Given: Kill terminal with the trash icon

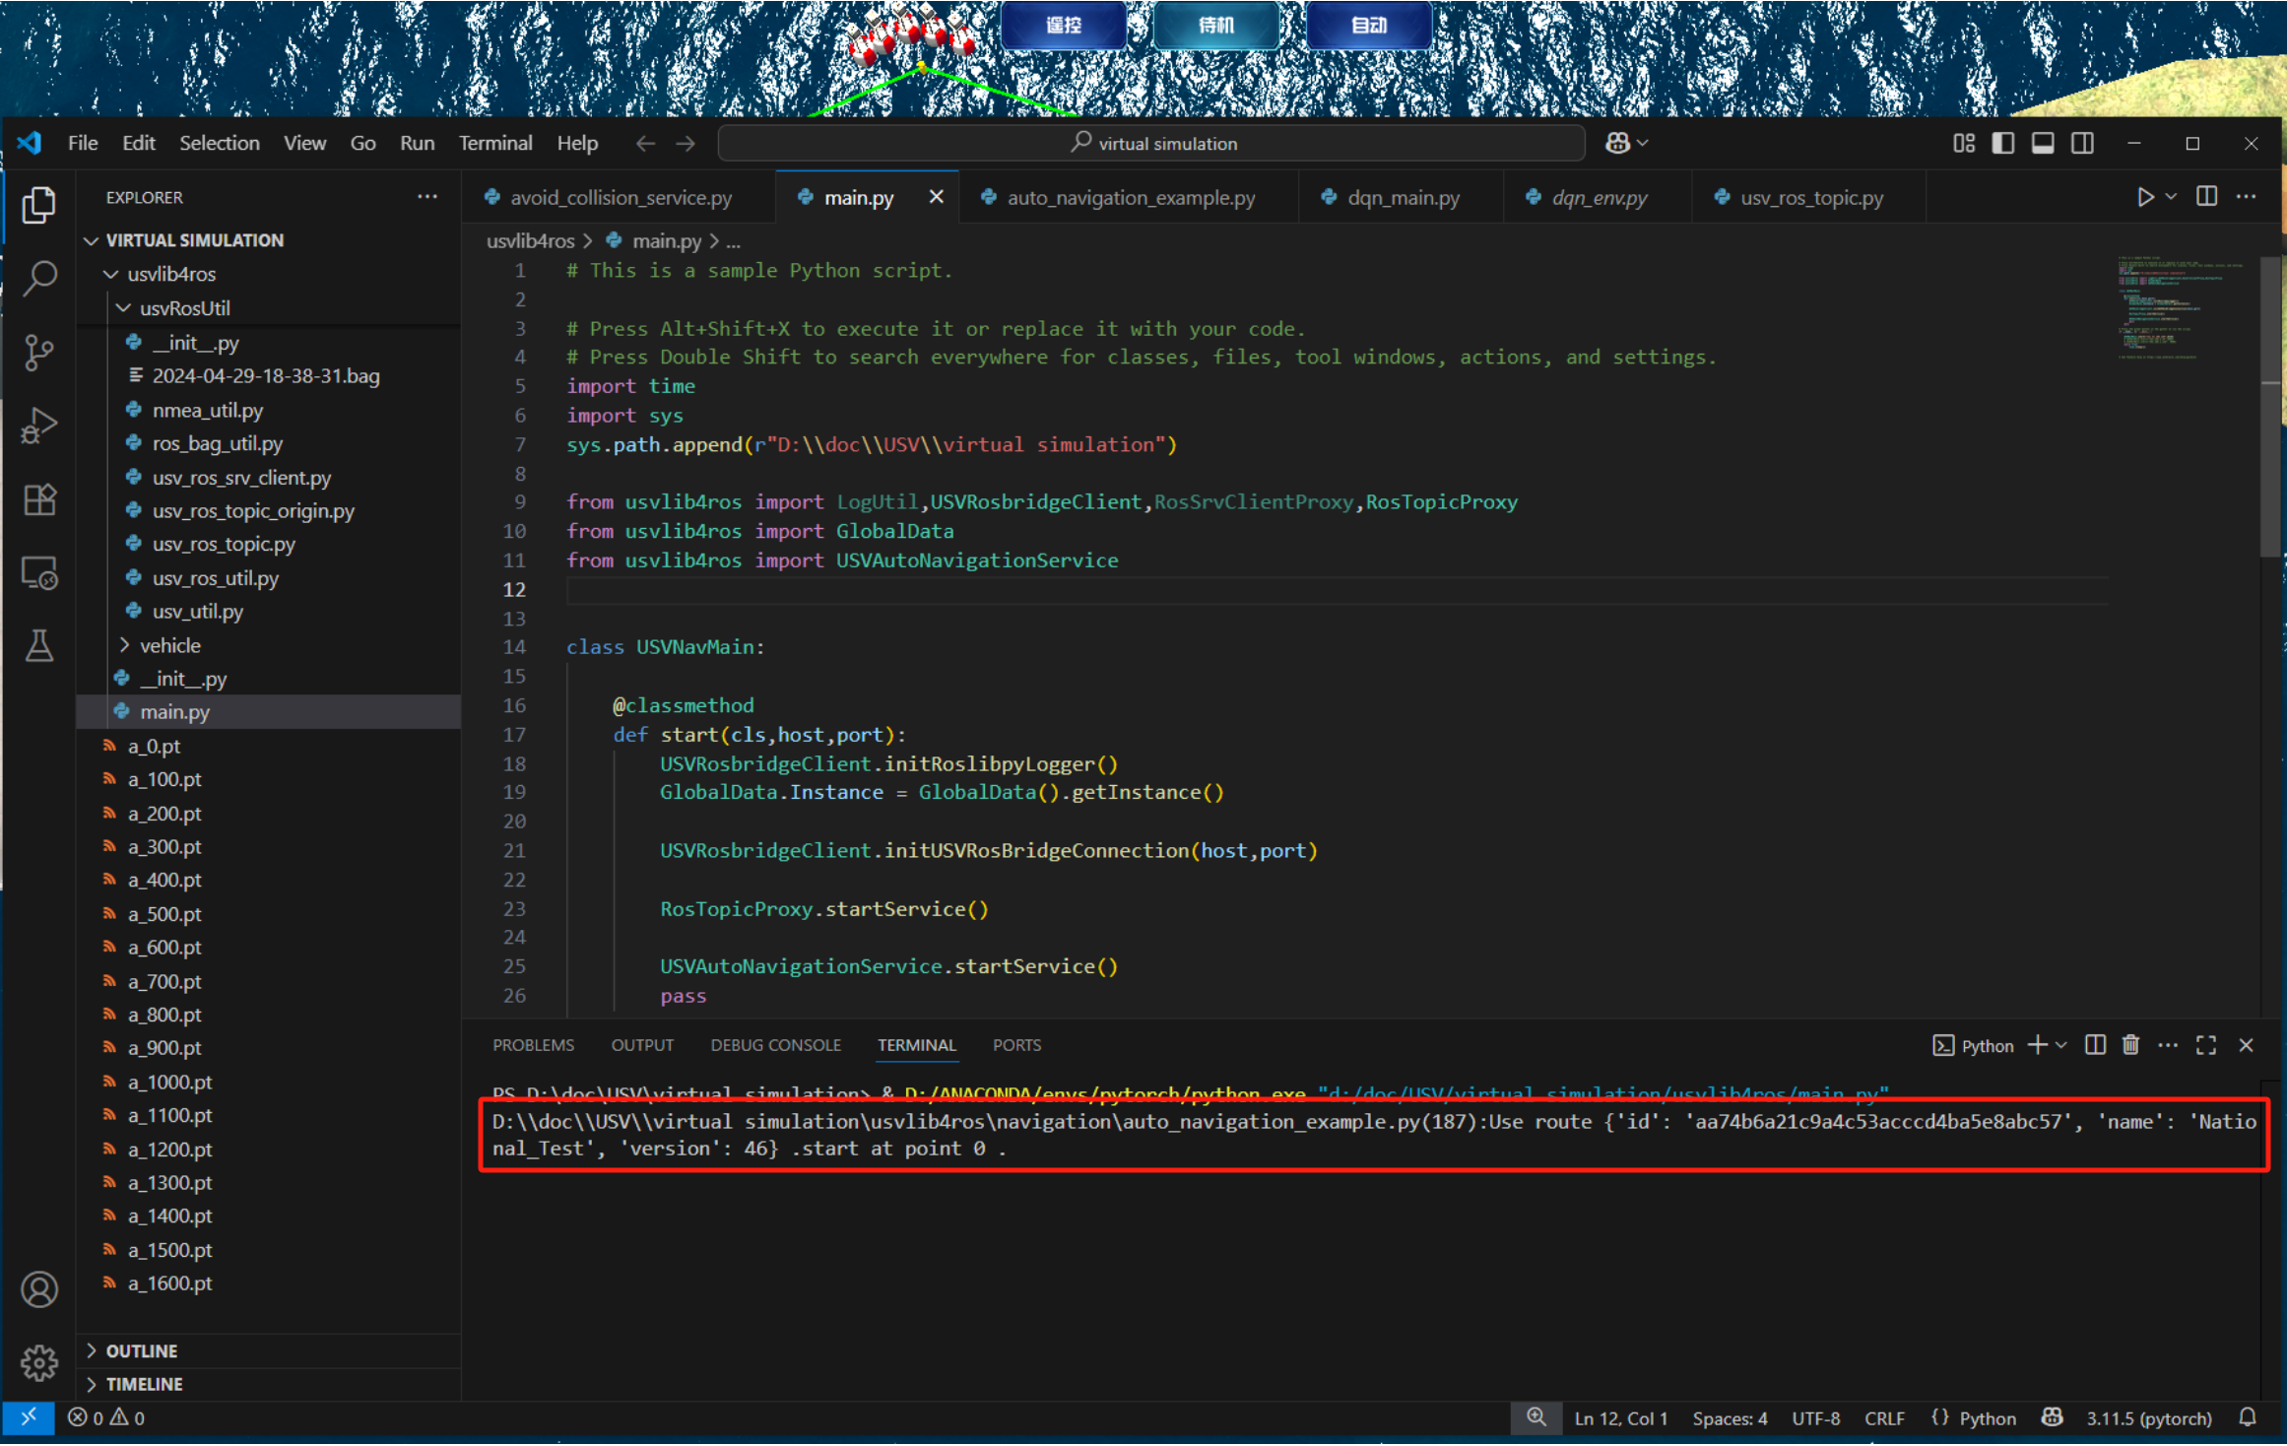Looking at the screenshot, I should click(2130, 1045).
